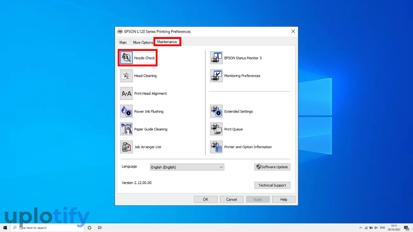Image resolution: width=413 pixels, height=232 pixels.
Task: View Printer and Option Information
Action: [x=216, y=147]
